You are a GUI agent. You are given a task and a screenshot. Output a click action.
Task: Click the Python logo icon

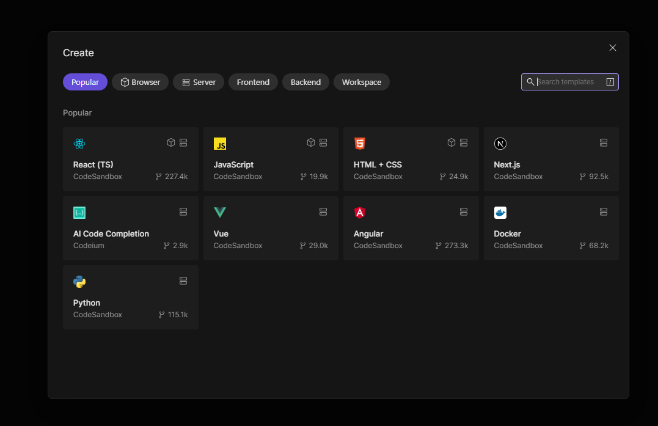click(x=79, y=282)
